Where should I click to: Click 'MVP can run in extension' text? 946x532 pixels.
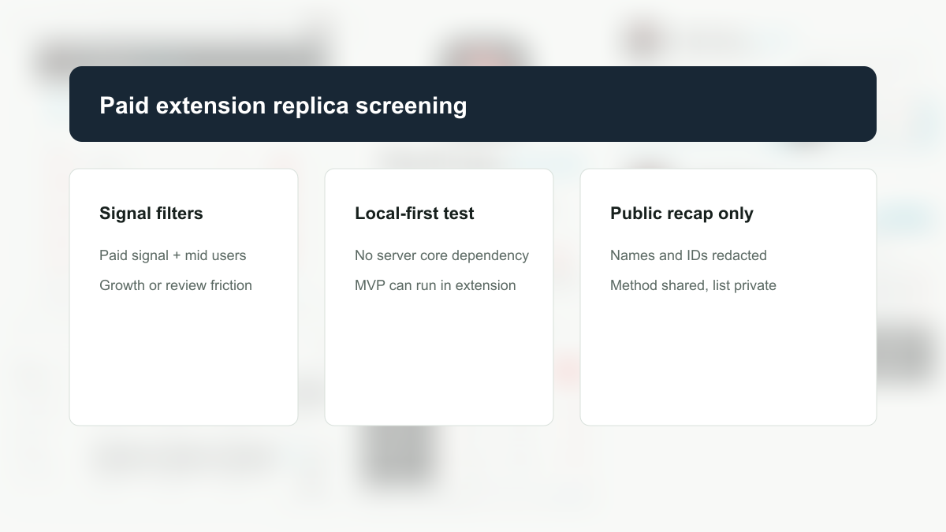435,285
